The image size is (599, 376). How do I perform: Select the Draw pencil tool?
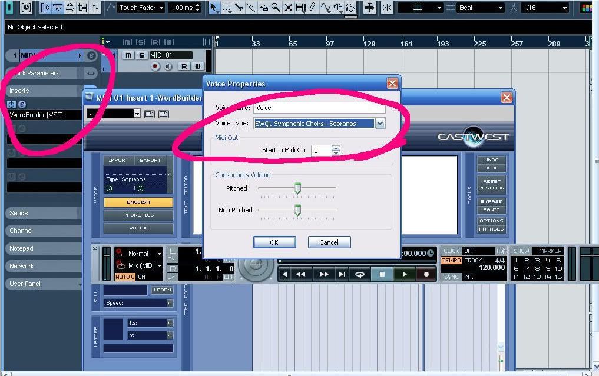[x=313, y=8]
